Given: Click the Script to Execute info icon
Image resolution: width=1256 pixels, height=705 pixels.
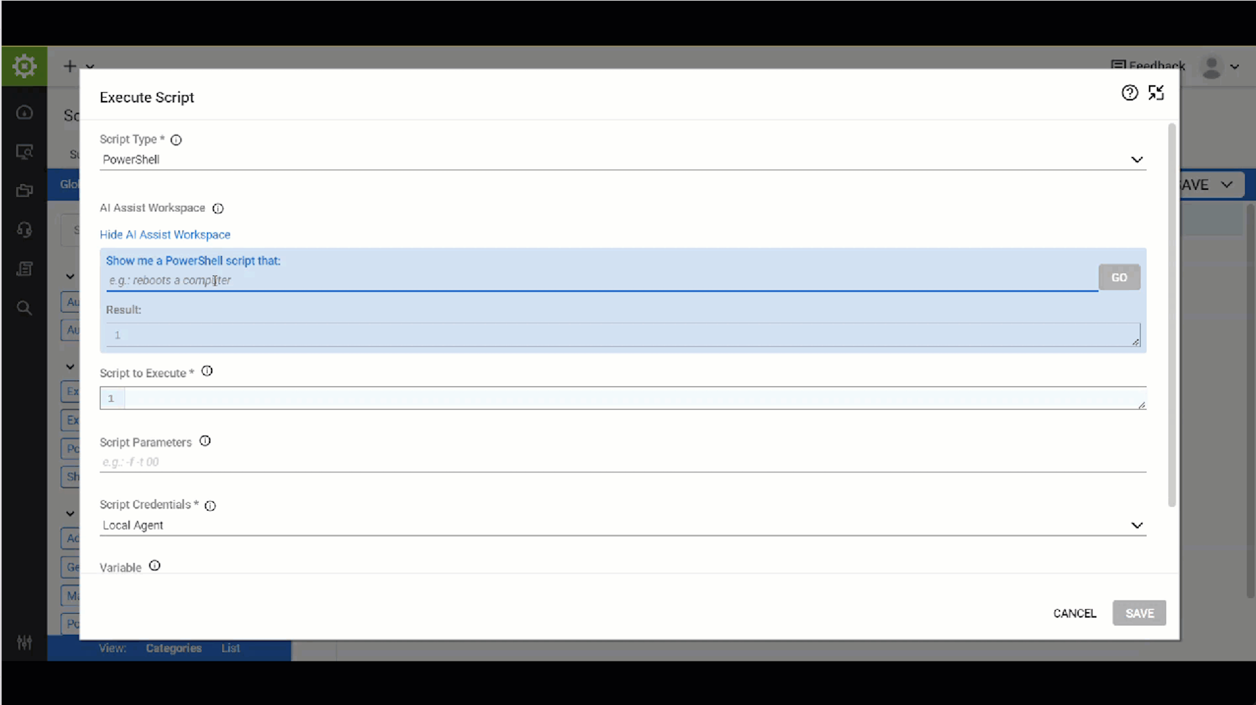Looking at the screenshot, I should pyautogui.click(x=207, y=371).
